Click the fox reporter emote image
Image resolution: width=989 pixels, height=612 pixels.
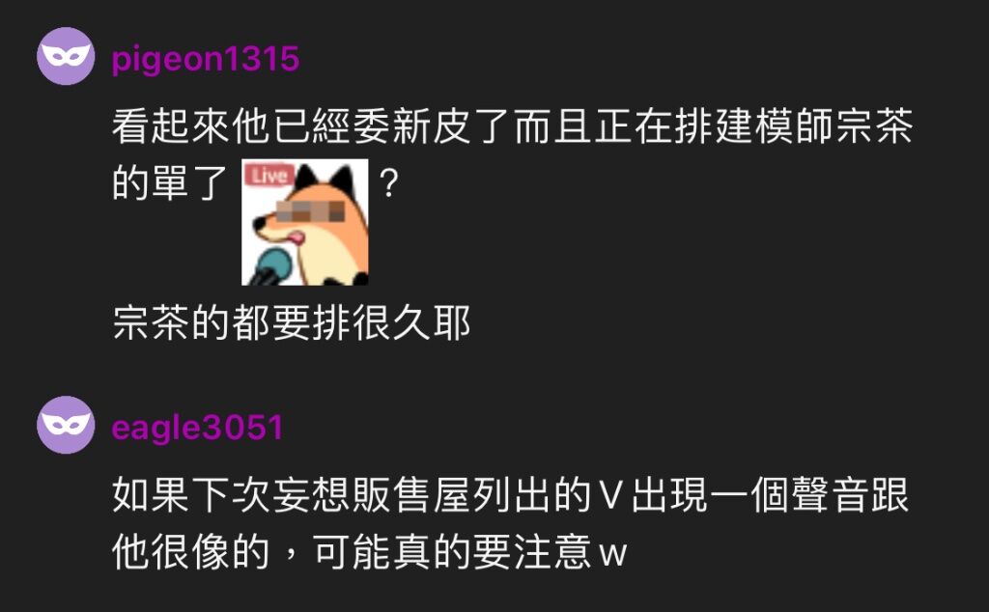305,222
